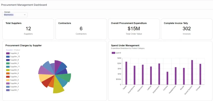
Task: Click the Tablet spend bar
Action: coord(126,73)
